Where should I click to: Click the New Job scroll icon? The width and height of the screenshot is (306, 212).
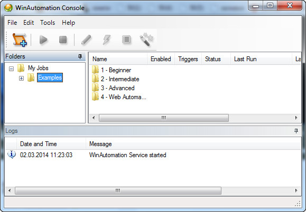click(x=20, y=40)
